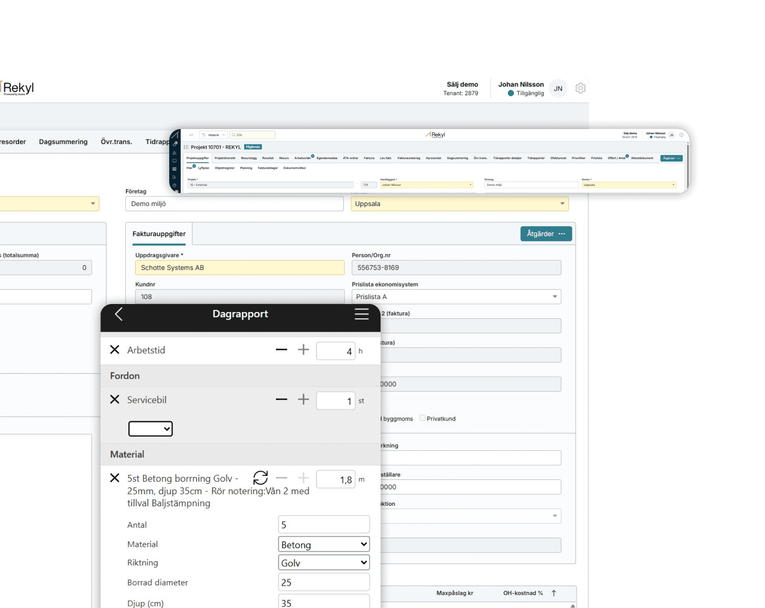Click the Sök search box in small window
Image resolution: width=765 pixels, height=608 pixels.
(252, 135)
